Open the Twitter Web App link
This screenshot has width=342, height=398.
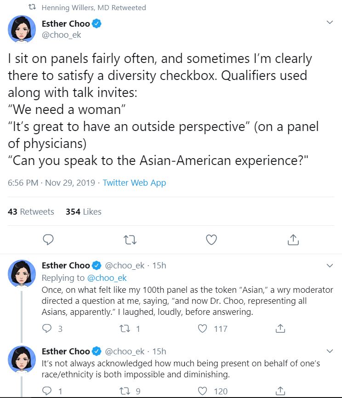[x=134, y=182]
